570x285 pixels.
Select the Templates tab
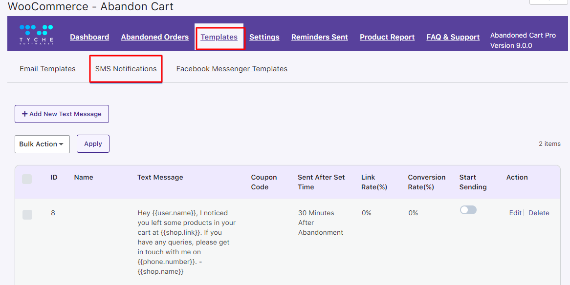pyautogui.click(x=219, y=37)
